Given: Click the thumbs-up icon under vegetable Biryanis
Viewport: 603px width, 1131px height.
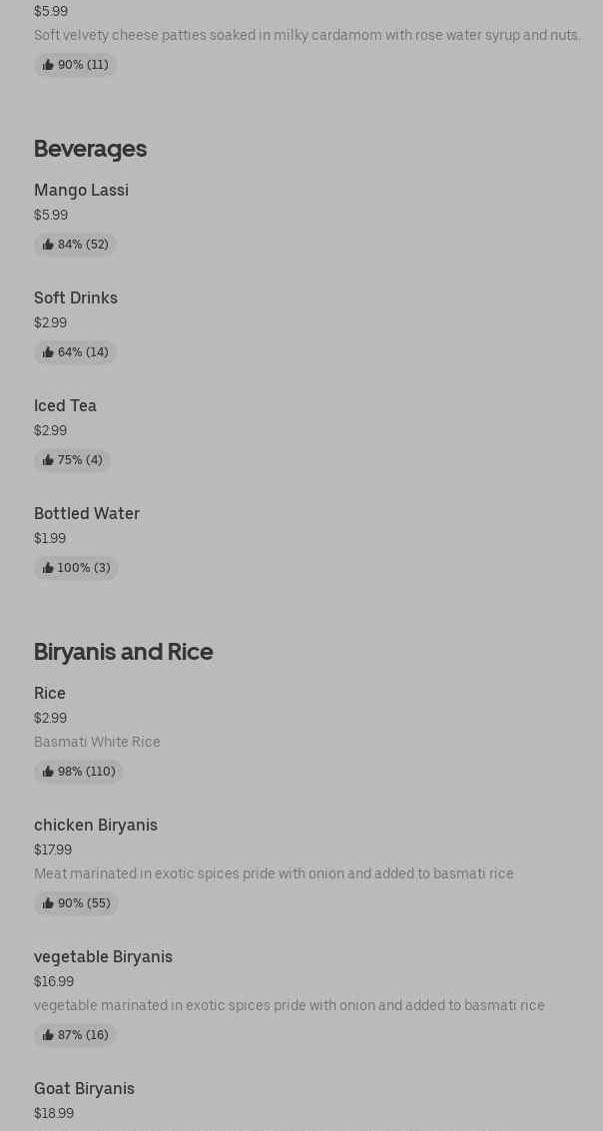Looking at the screenshot, I should point(48,1035).
